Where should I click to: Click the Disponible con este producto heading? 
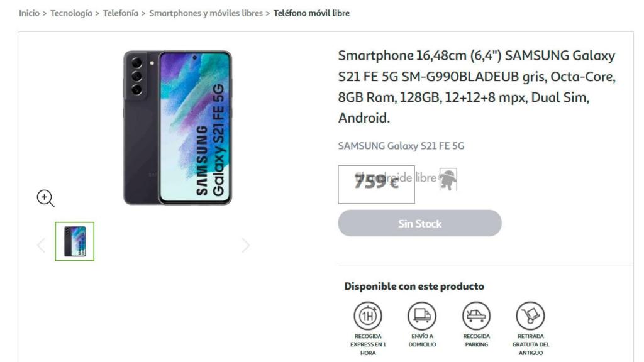click(x=414, y=286)
